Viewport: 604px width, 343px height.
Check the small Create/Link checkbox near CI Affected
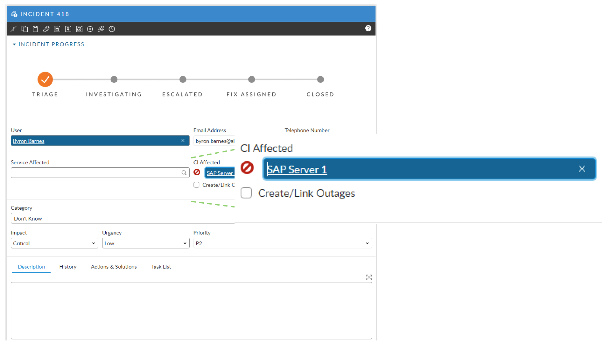[x=196, y=185]
